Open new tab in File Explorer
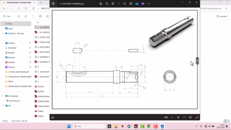Image resolution: width=231 pixels, height=130 pixels. [41, 3]
